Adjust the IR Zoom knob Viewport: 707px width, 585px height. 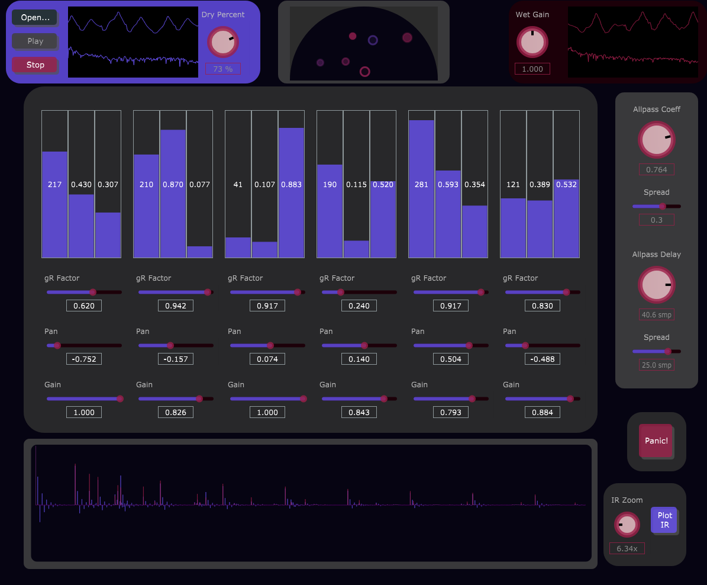pos(626,525)
